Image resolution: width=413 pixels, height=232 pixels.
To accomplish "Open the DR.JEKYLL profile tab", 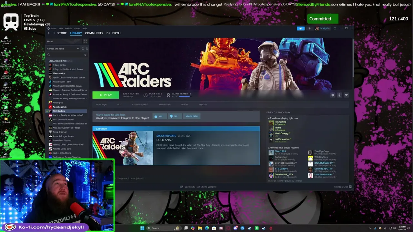I will coord(114,33).
